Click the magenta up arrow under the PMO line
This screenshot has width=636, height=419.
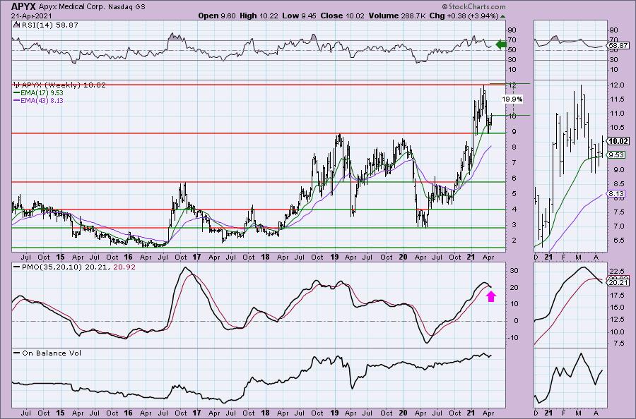pos(491,297)
